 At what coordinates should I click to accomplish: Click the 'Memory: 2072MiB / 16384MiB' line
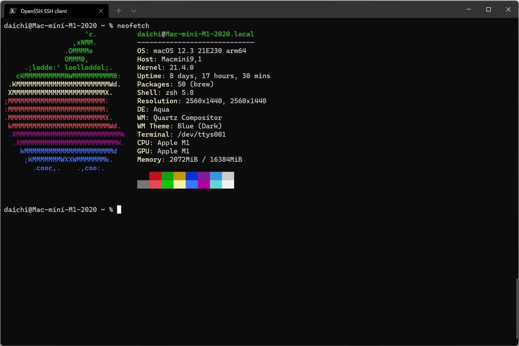[189, 160]
